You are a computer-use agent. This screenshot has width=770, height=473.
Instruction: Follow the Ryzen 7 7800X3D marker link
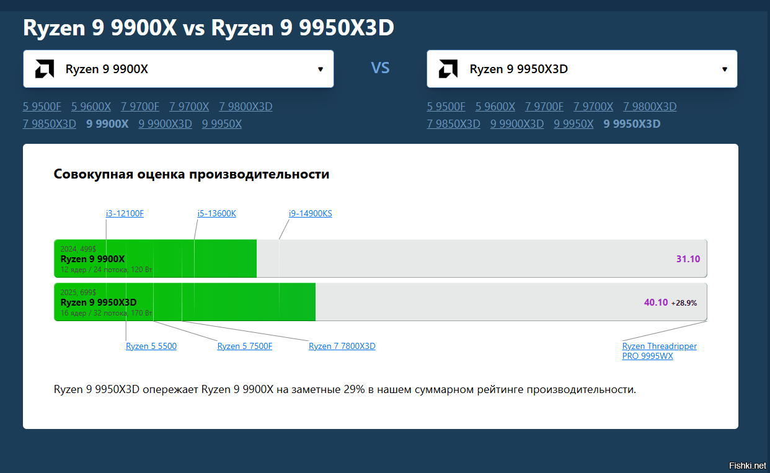342,346
